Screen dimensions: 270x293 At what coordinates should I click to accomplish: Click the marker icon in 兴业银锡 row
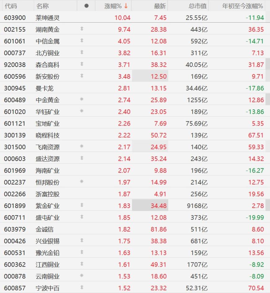(82, 241)
